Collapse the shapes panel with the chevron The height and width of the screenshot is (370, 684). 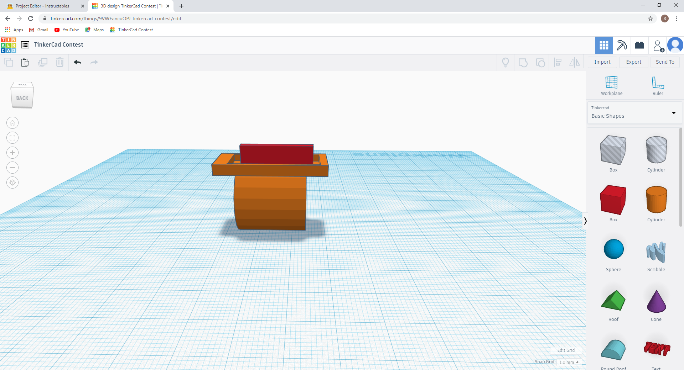[x=585, y=221]
